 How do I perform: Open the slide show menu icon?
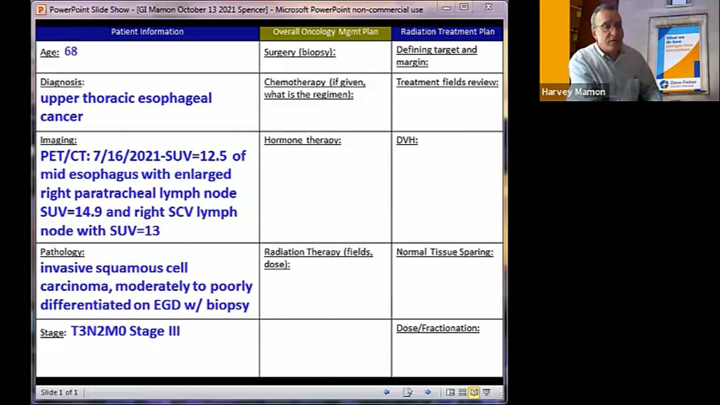407,392
